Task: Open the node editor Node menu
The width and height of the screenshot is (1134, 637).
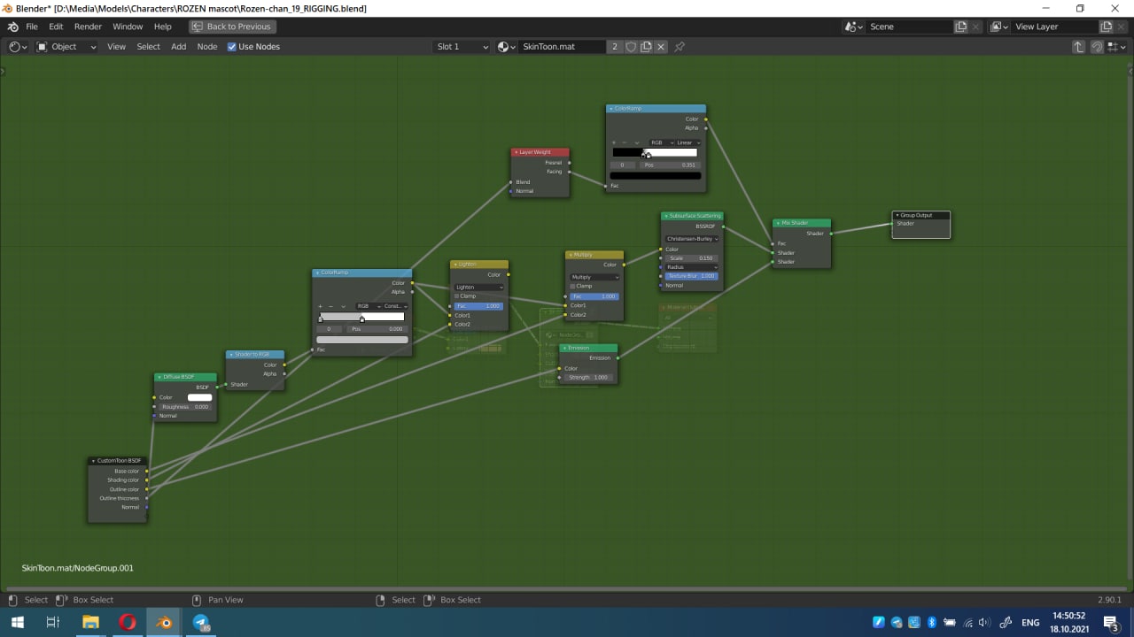Action: tap(207, 47)
